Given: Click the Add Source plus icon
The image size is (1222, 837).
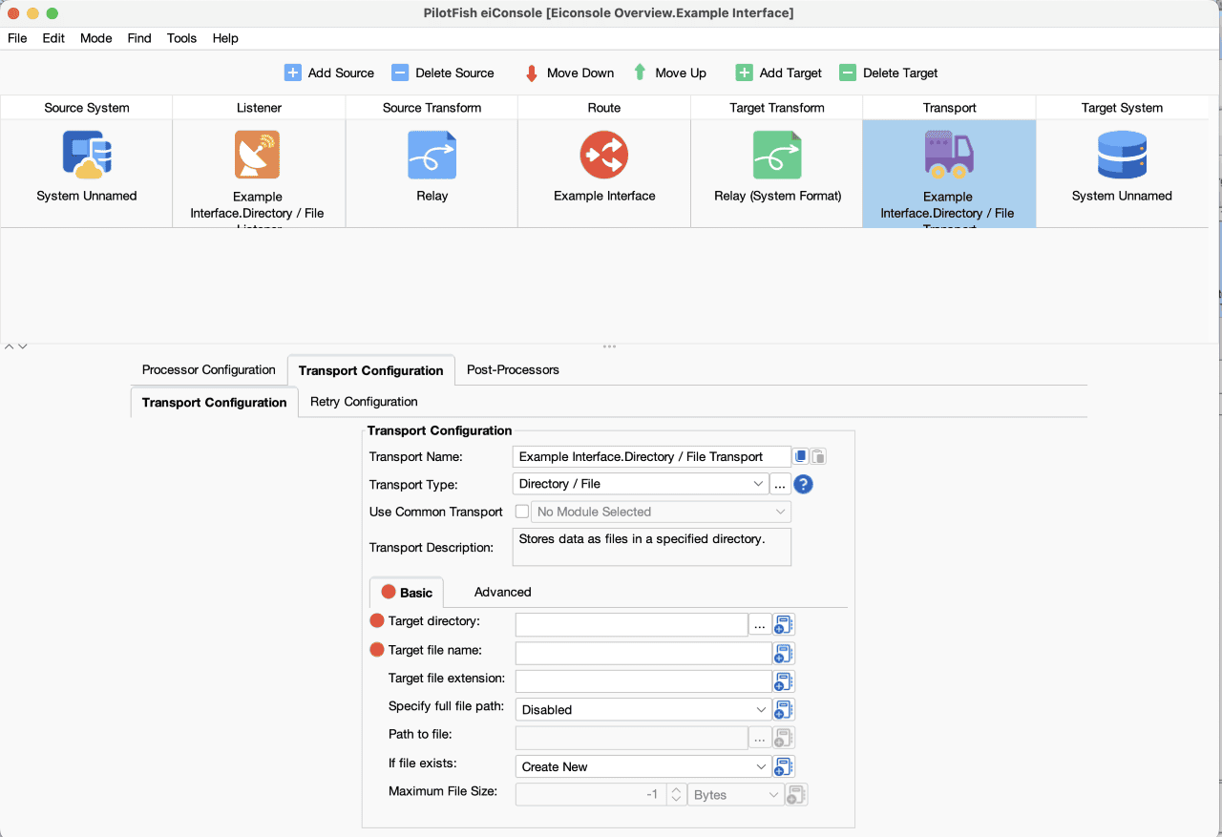Looking at the screenshot, I should [x=293, y=73].
